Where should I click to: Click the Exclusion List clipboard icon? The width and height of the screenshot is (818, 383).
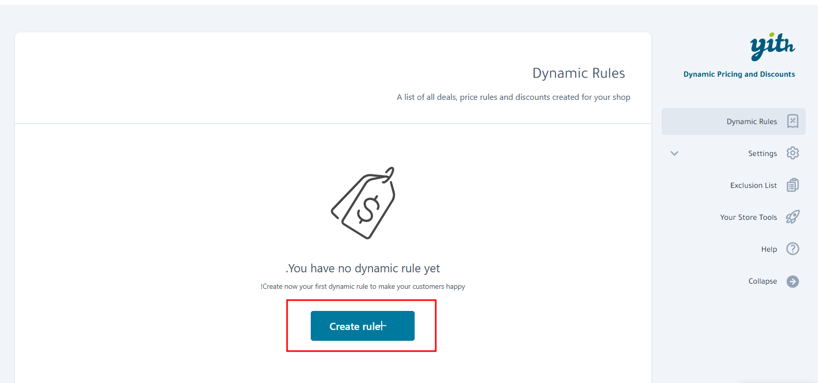click(793, 185)
